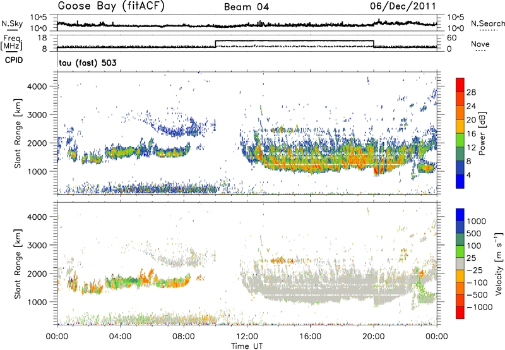Image resolution: width=505 pixels, height=350 pixels.
Task: Click the 'Freq. [MHz]' legend label
Action: tap(11, 42)
